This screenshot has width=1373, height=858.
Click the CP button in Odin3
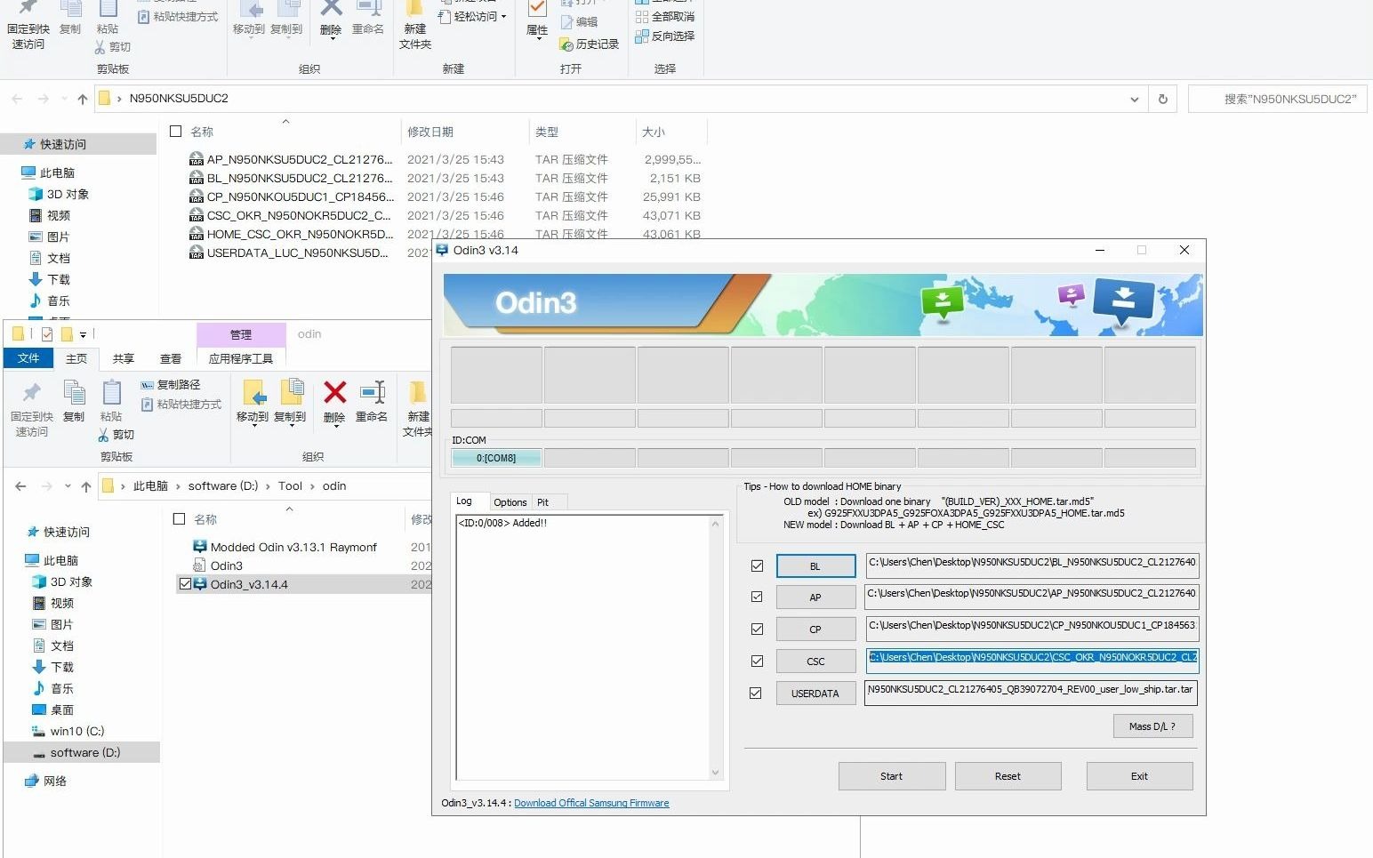click(x=815, y=629)
